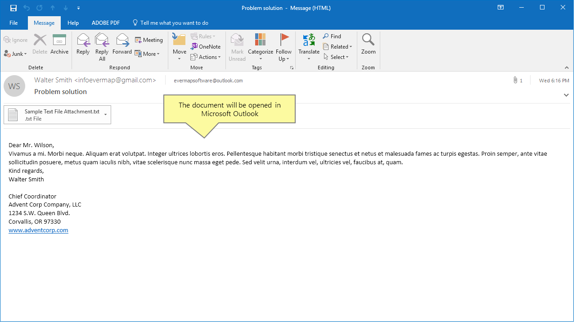Image resolution: width=576 pixels, height=324 pixels.
Task: Open Tags group dialog launcher
Action: click(x=292, y=67)
